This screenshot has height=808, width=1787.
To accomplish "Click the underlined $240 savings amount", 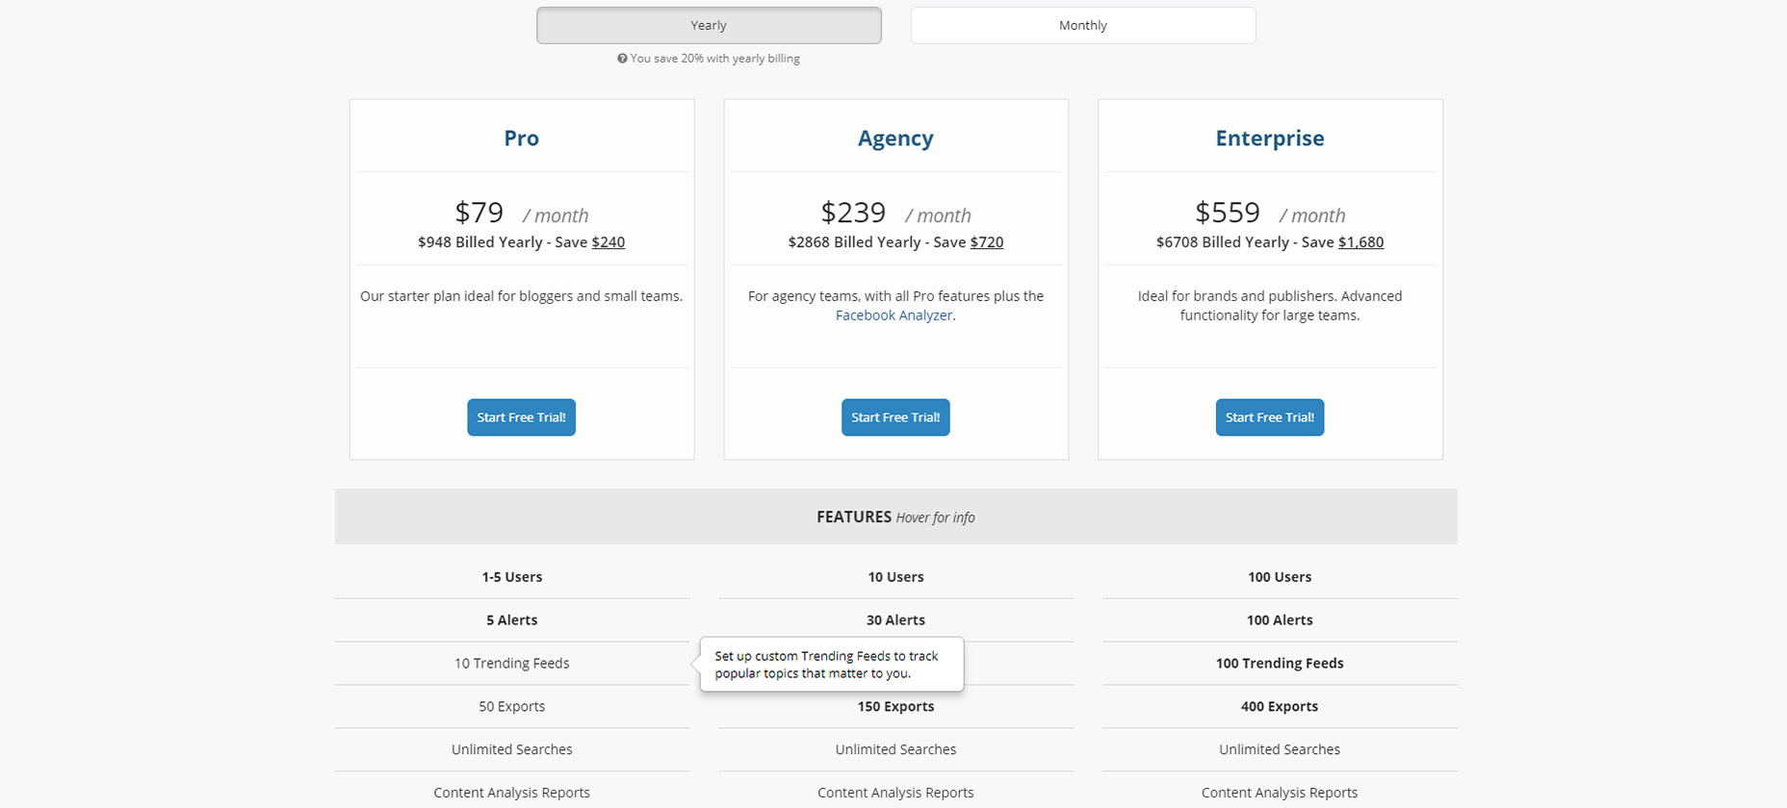I will 608,242.
